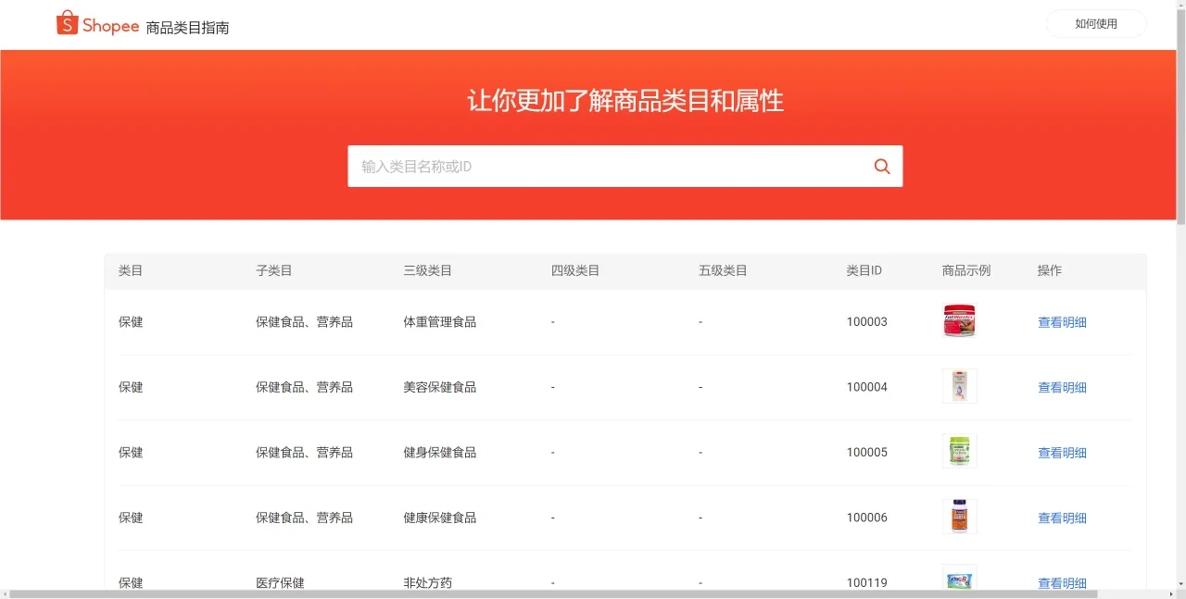
Task: Click the 非处方药 product example image
Action: [x=959, y=581]
